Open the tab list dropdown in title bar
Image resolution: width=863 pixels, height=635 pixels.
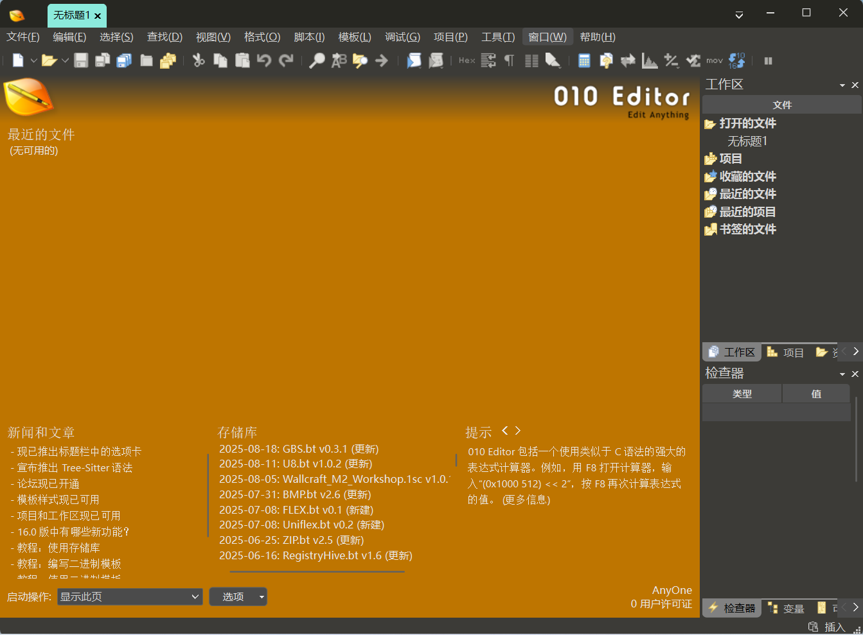click(739, 15)
